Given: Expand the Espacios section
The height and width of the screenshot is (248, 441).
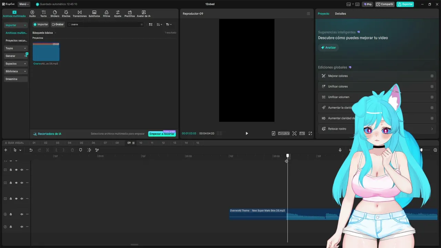Looking at the screenshot, I should (25, 64).
